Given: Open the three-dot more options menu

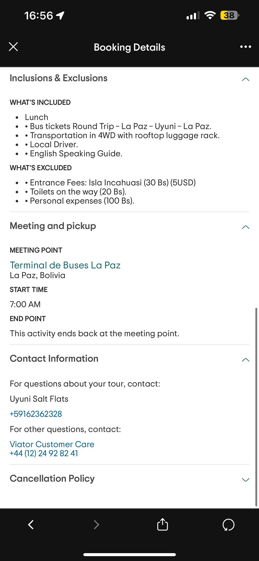Looking at the screenshot, I should (246, 47).
